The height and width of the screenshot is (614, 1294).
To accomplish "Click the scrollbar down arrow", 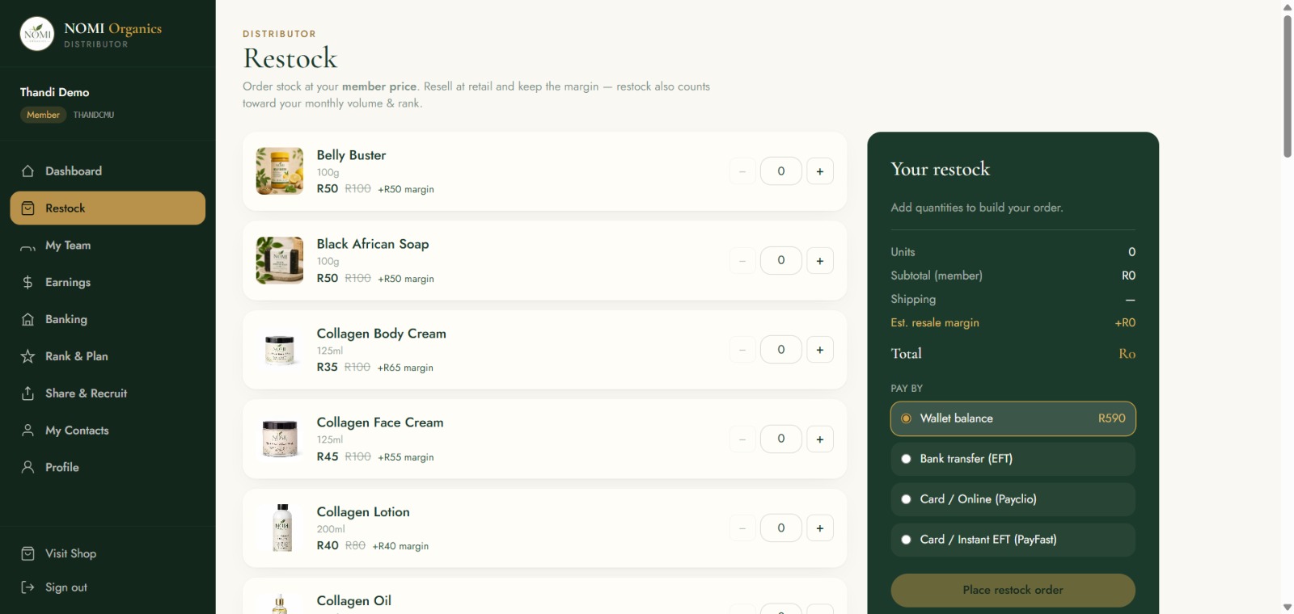I will click(x=1287, y=607).
